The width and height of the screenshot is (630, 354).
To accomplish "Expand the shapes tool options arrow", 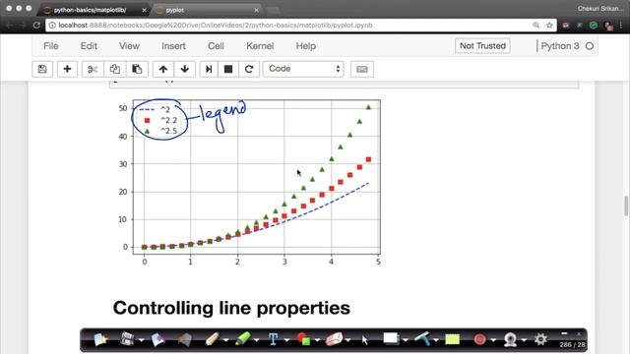I will pos(317,340).
